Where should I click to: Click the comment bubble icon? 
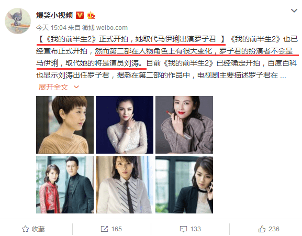pyautogui.click(x=183, y=229)
